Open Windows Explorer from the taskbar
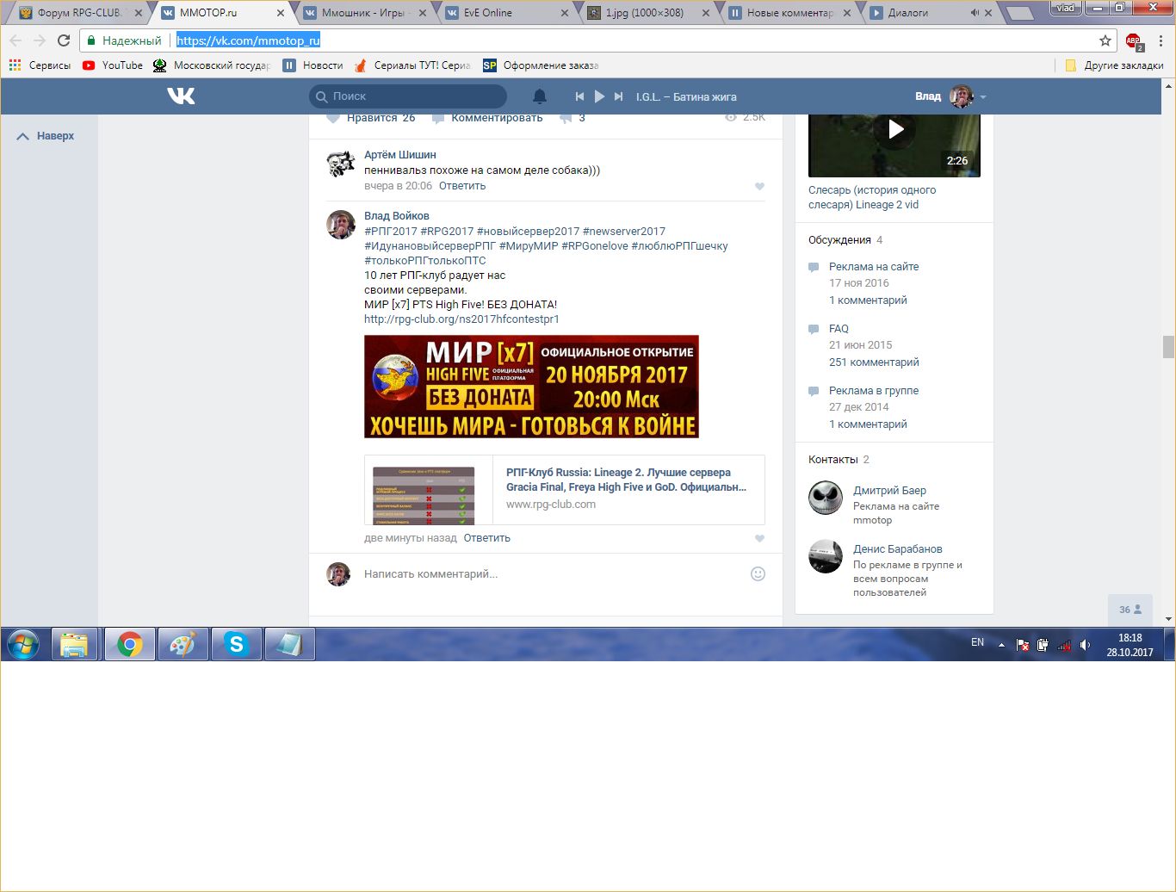1176x892 pixels. 75,644
